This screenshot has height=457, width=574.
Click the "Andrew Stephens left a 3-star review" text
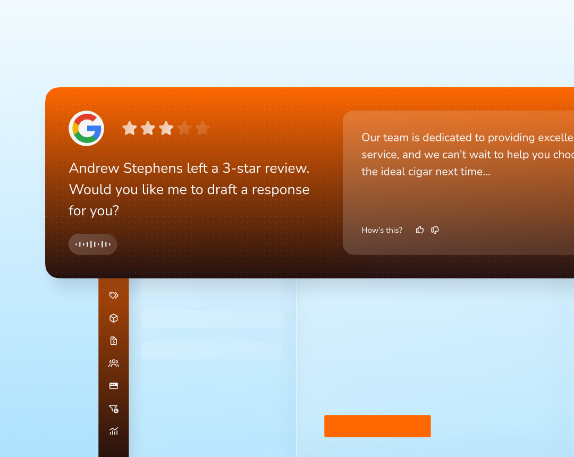click(x=189, y=168)
